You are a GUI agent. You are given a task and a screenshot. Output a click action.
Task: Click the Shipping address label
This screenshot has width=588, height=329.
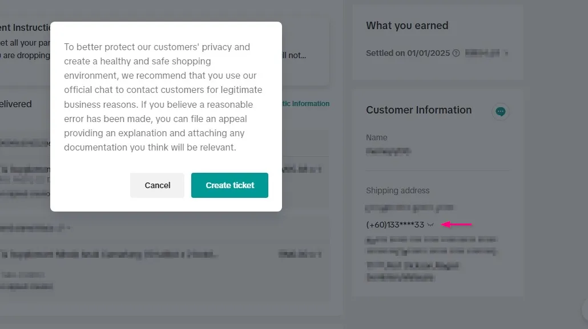tap(397, 190)
